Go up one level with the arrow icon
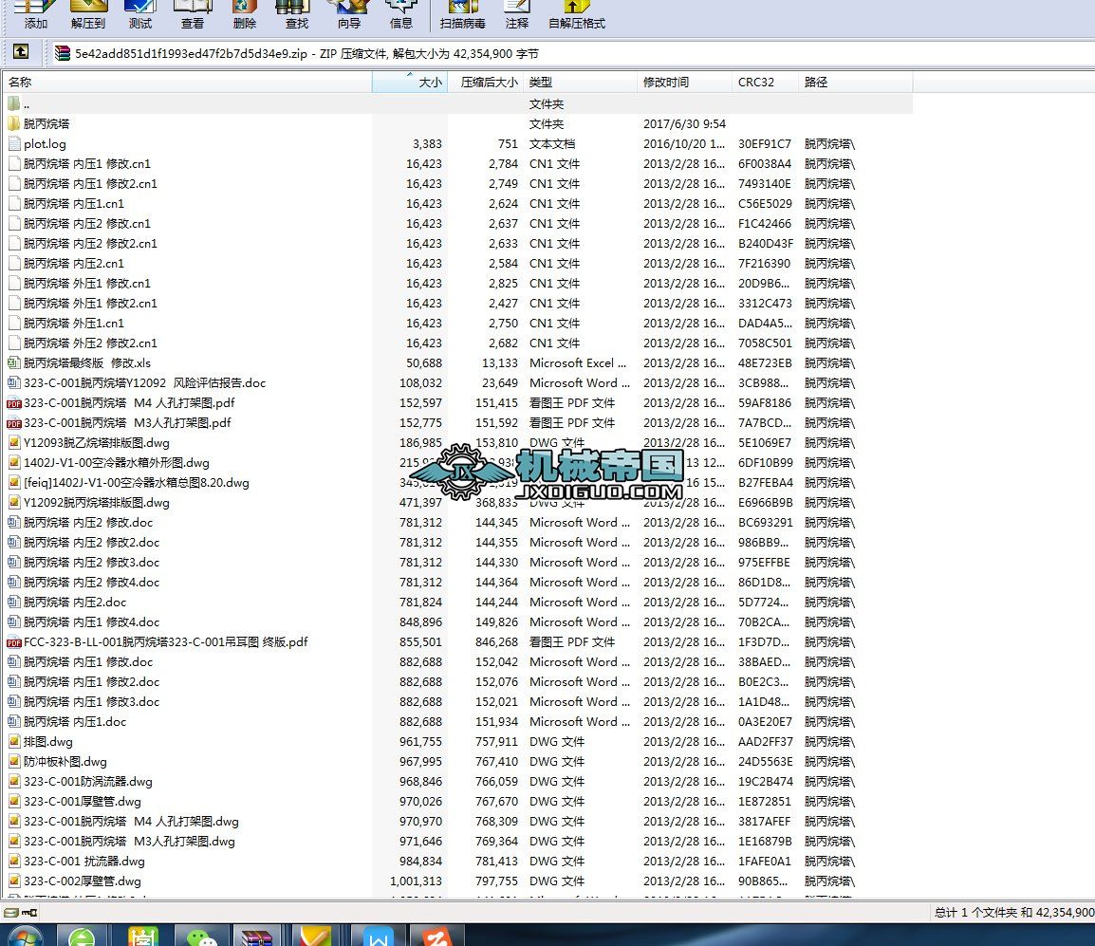 click(x=21, y=51)
